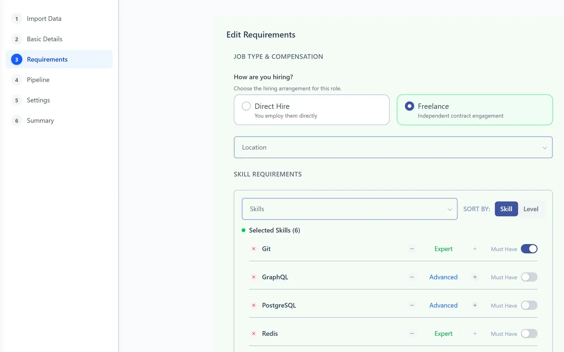The image size is (564, 352).
Task: Remove the Git skill using its X icon
Action: coord(253,249)
